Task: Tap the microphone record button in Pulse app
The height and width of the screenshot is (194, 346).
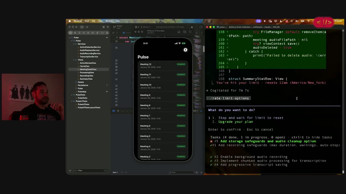Action: click(185, 50)
